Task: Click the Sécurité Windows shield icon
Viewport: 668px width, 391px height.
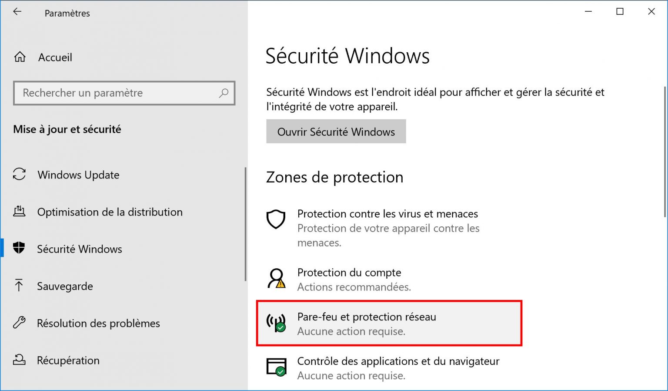Action: pyautogui.click(x=19, y=249)
